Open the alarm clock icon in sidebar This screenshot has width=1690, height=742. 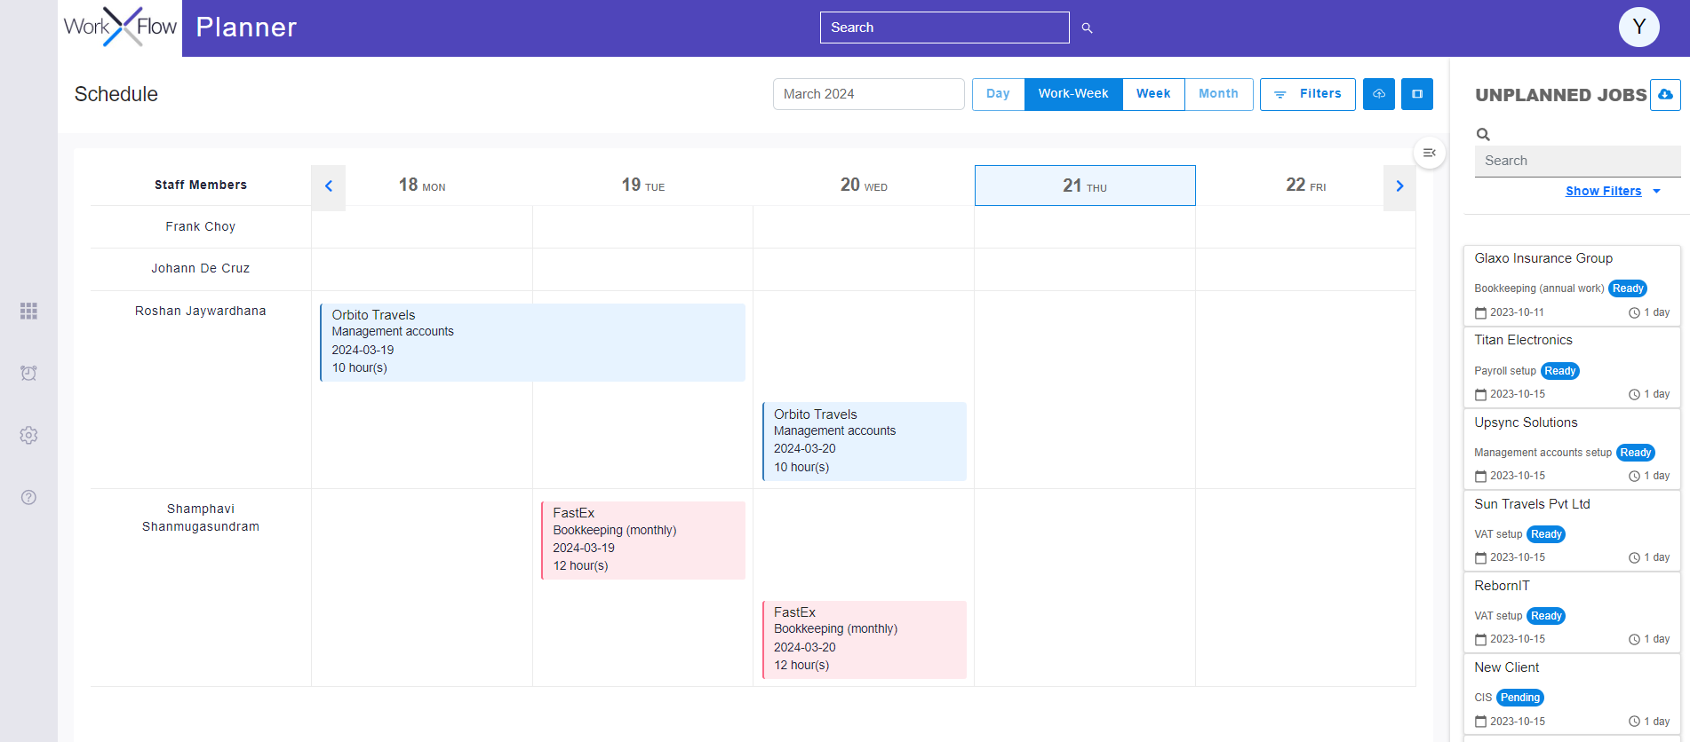(x=28, y=373)
